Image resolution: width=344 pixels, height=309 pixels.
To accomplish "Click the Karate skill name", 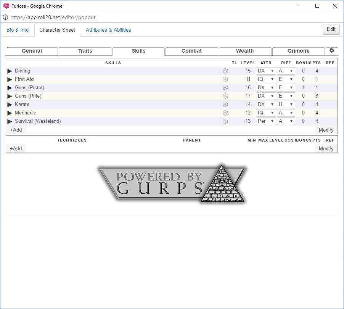I will point(22,105).
